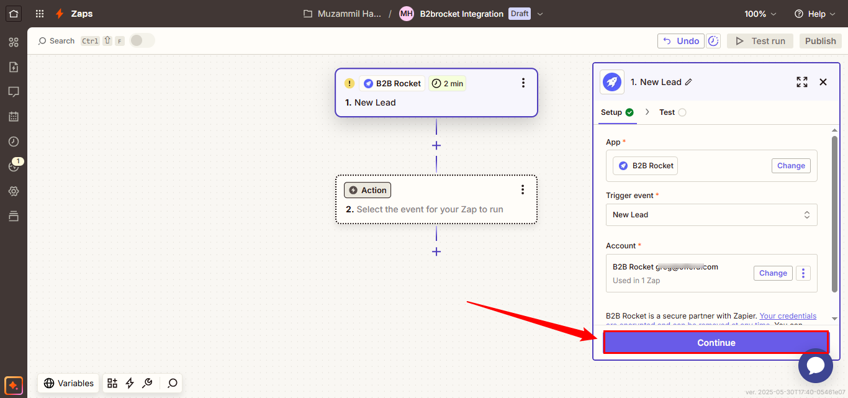
Task: Toggle the switch beside the Search bar
Action: (142, 41)
